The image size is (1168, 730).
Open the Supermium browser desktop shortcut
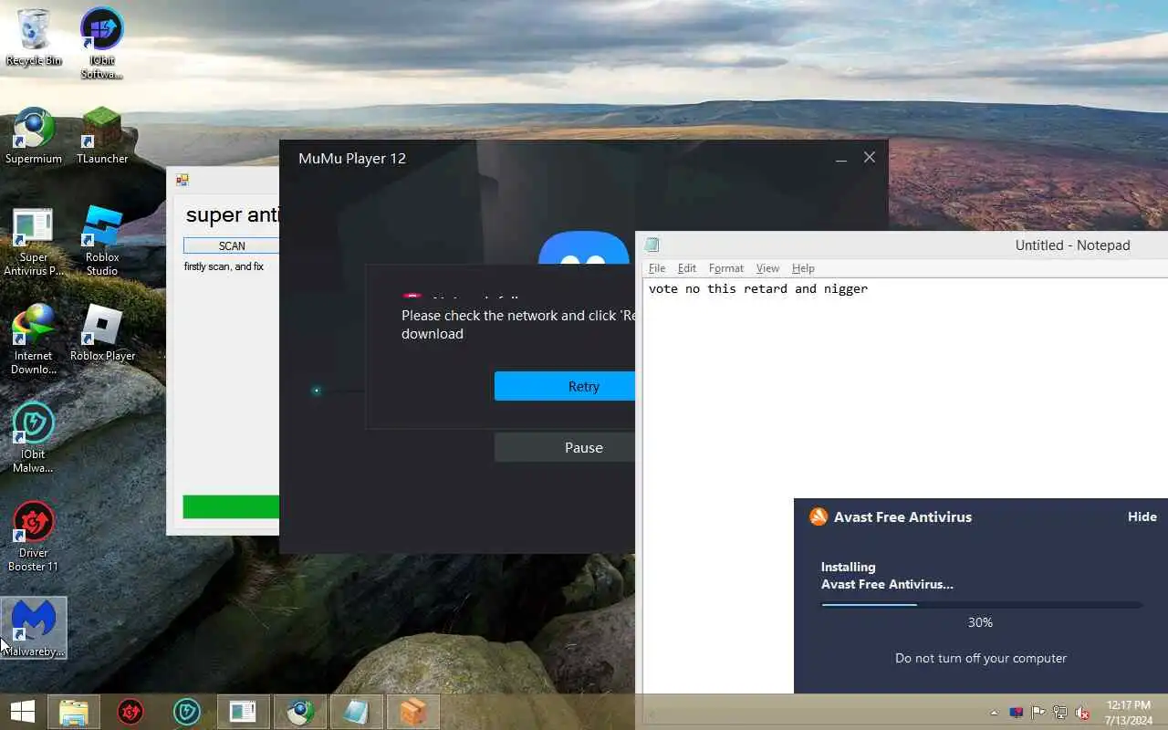[34, 137]
